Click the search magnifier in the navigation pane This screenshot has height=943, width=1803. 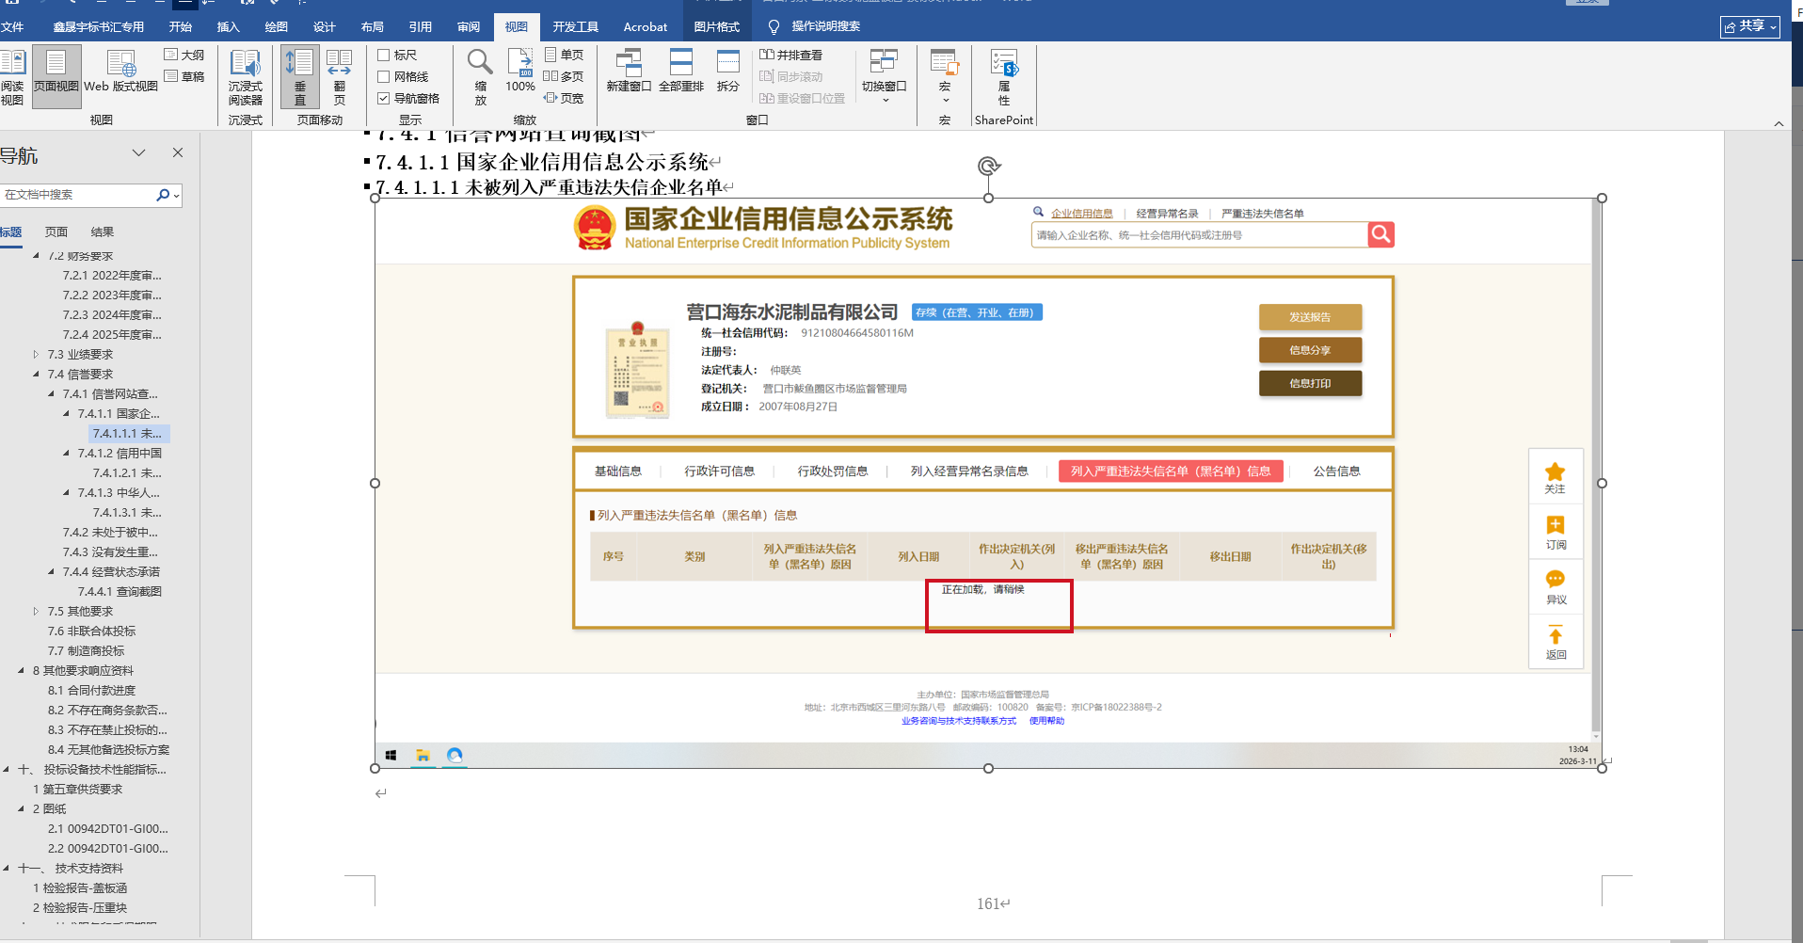164,195
